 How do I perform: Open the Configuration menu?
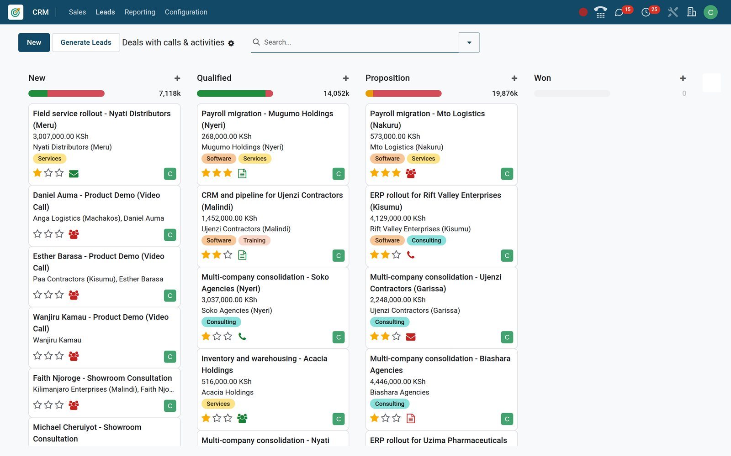pyautogui.click(x=186, y=12)
